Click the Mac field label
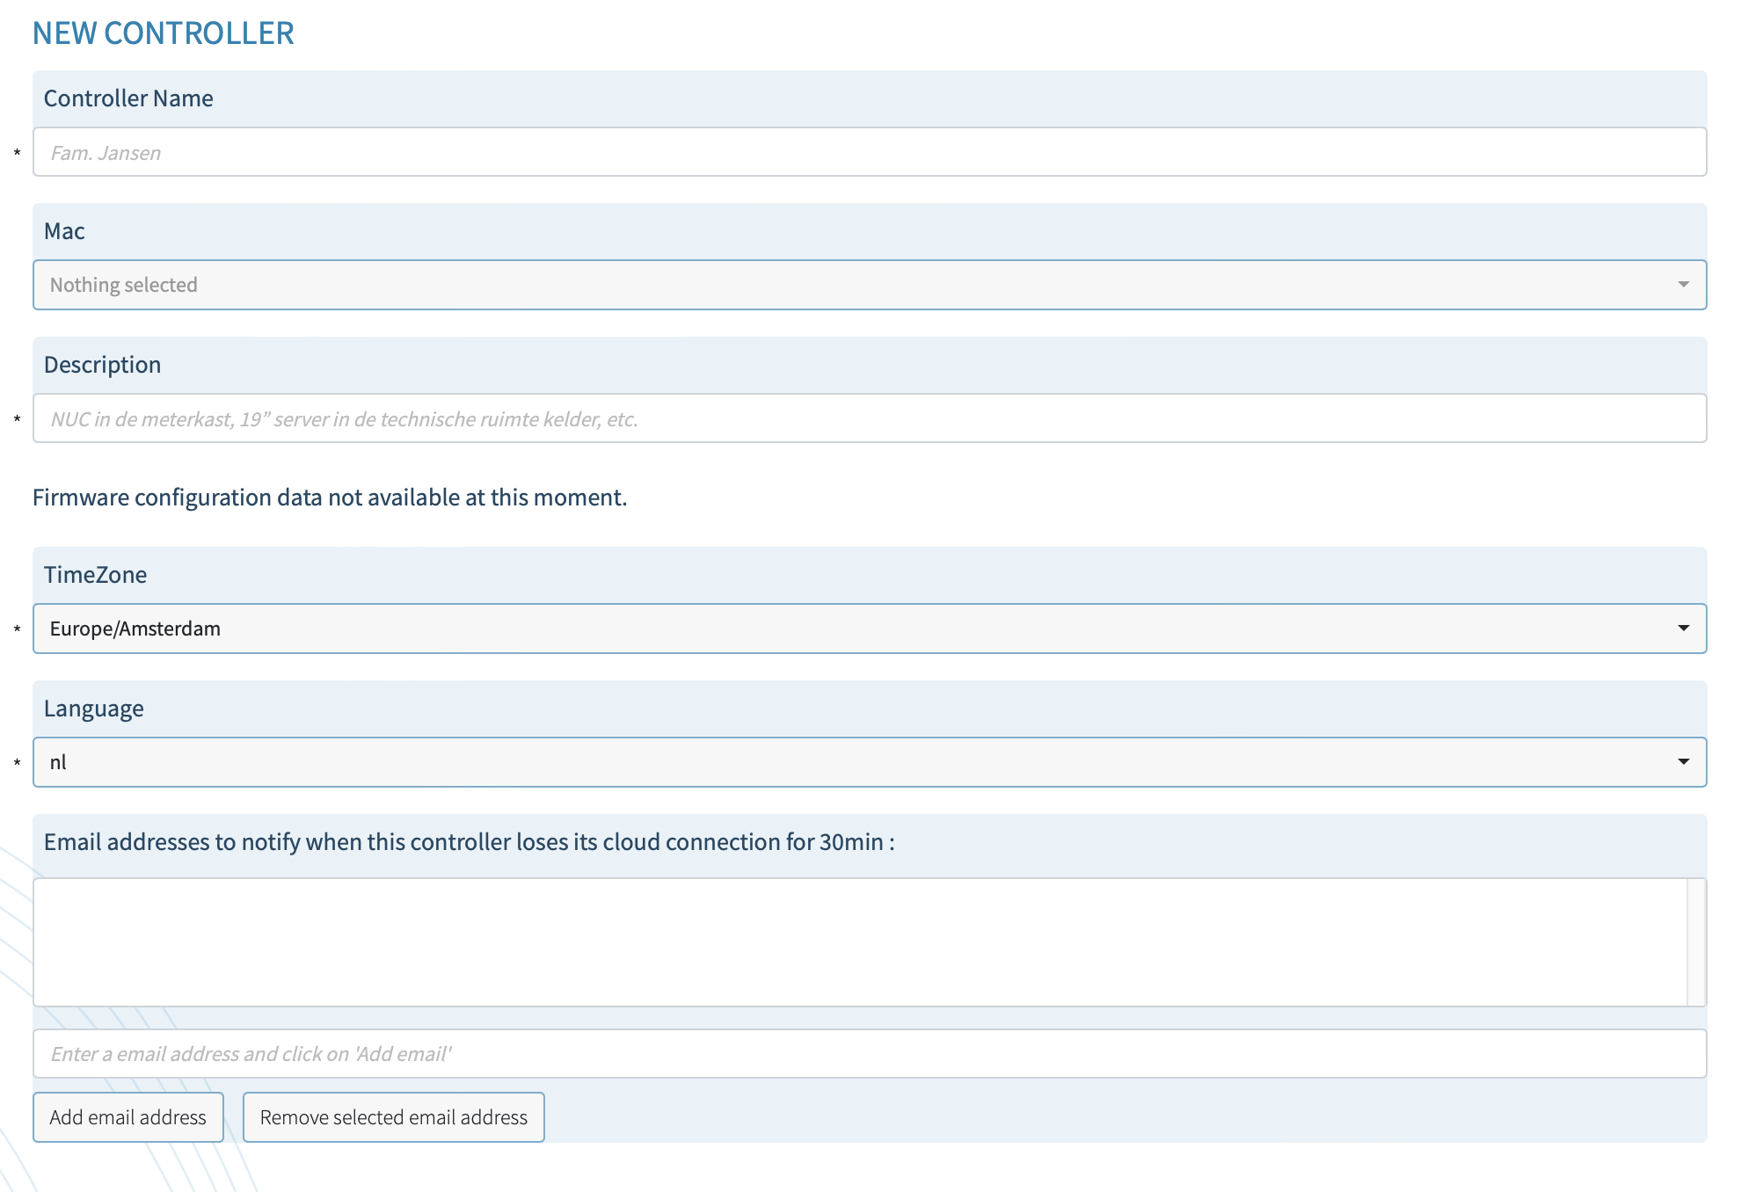The height and width of the screenshot is (1192, 1741). click(64, 231)
